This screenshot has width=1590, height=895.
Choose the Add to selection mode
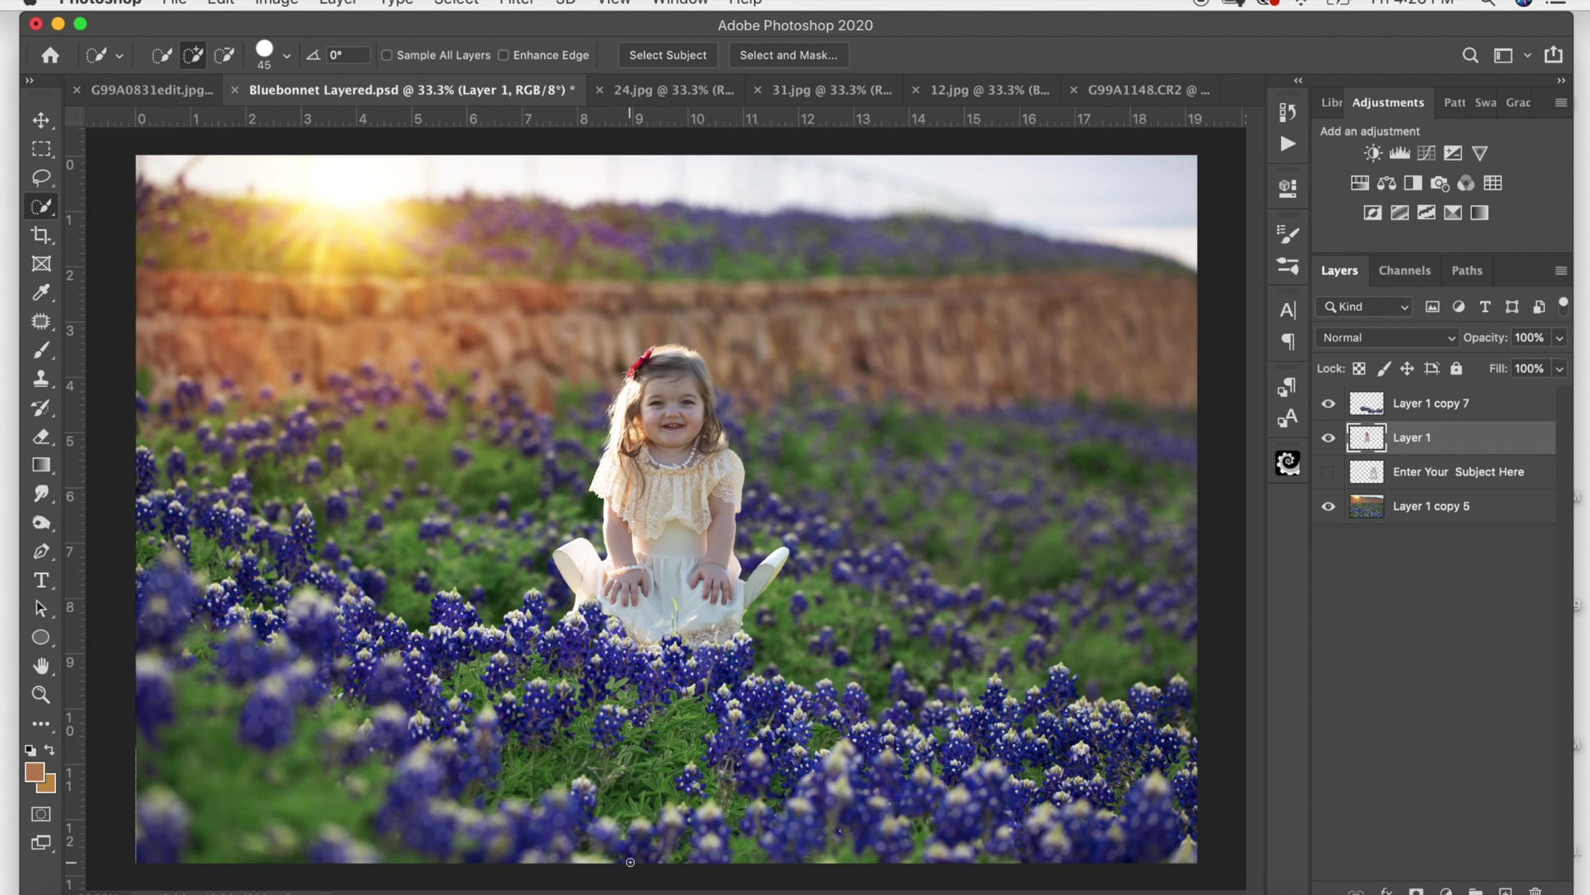193,55
